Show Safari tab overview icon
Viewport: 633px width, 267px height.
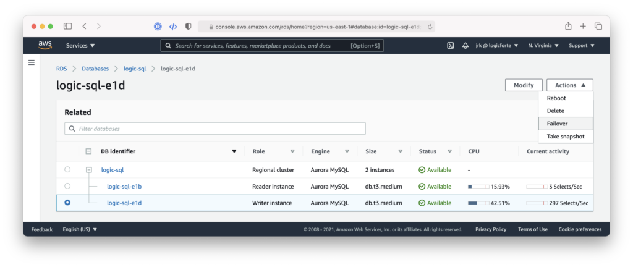(598, 26)
